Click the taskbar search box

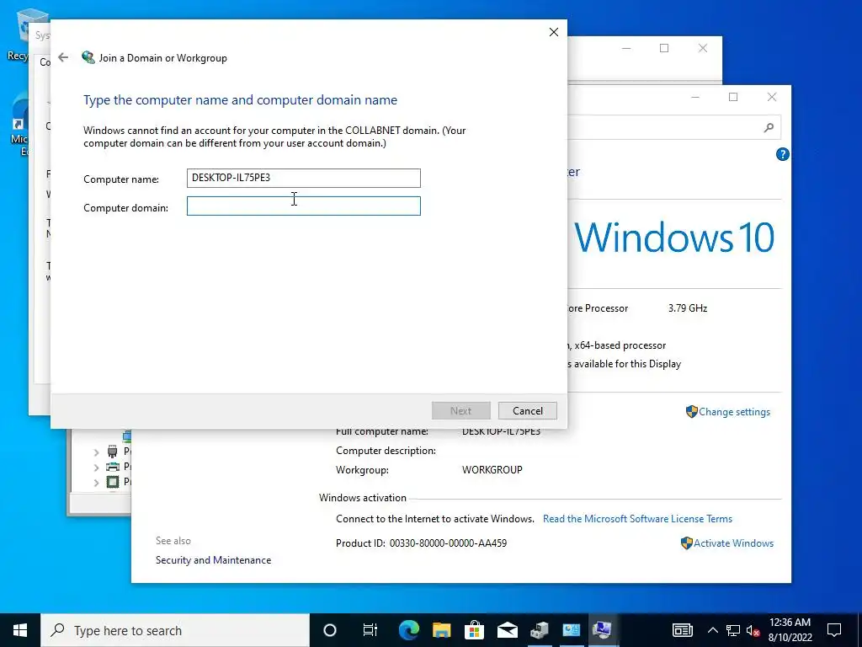click(x=175, y=630)
